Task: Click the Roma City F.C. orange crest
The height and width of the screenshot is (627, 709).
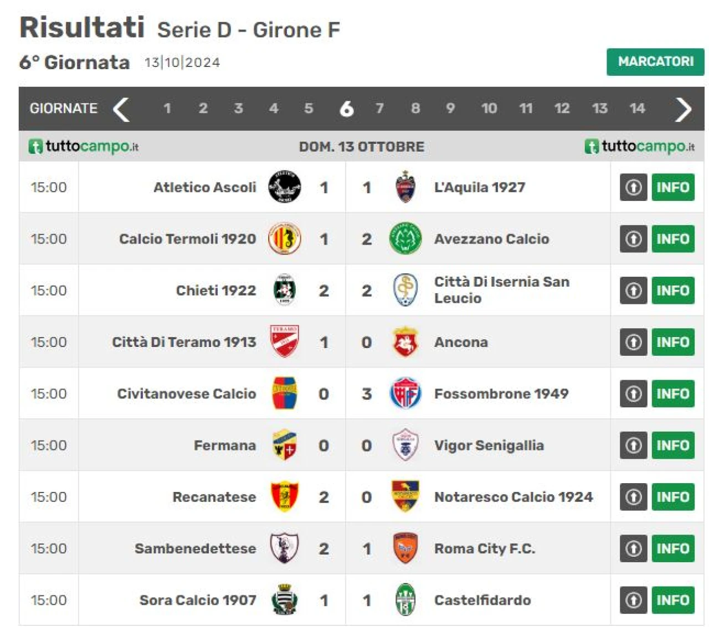Action: [x=405, y=548]
